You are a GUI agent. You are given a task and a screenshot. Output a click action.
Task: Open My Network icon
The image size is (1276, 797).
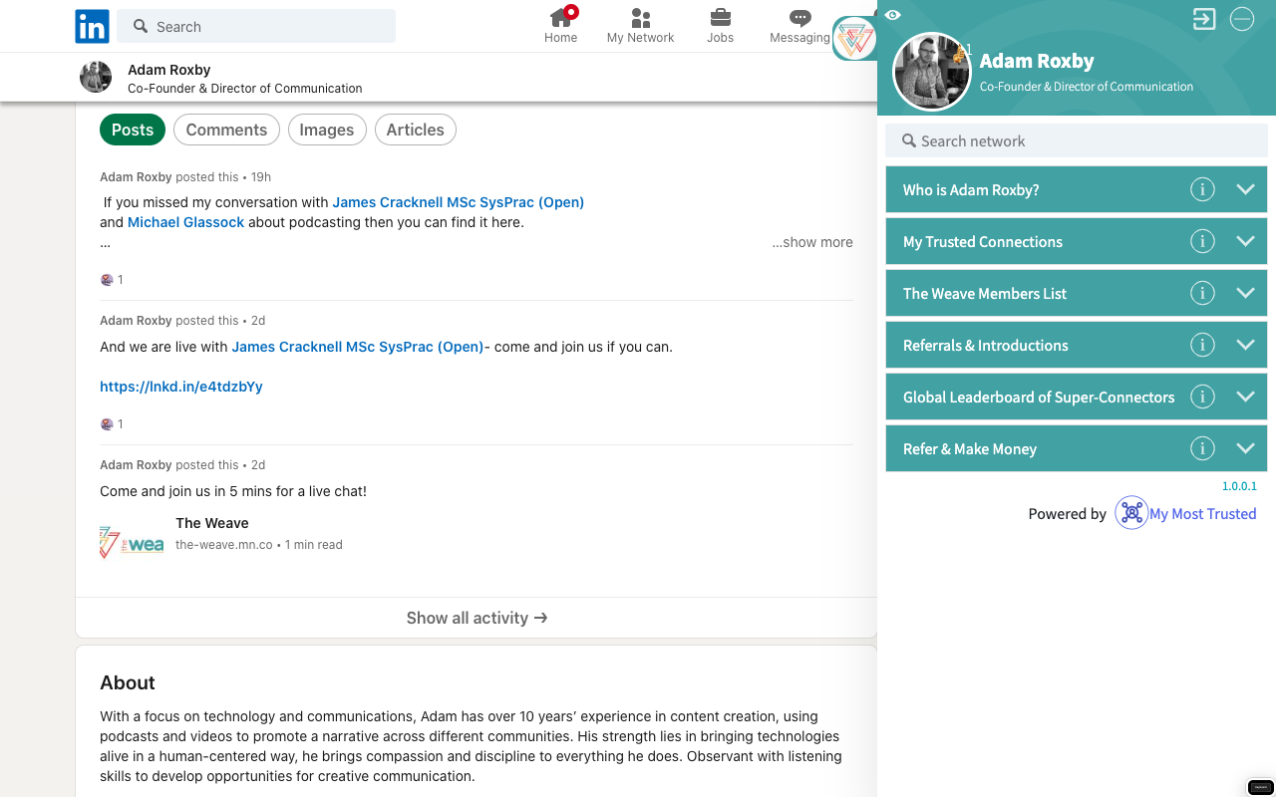[640, 18]
